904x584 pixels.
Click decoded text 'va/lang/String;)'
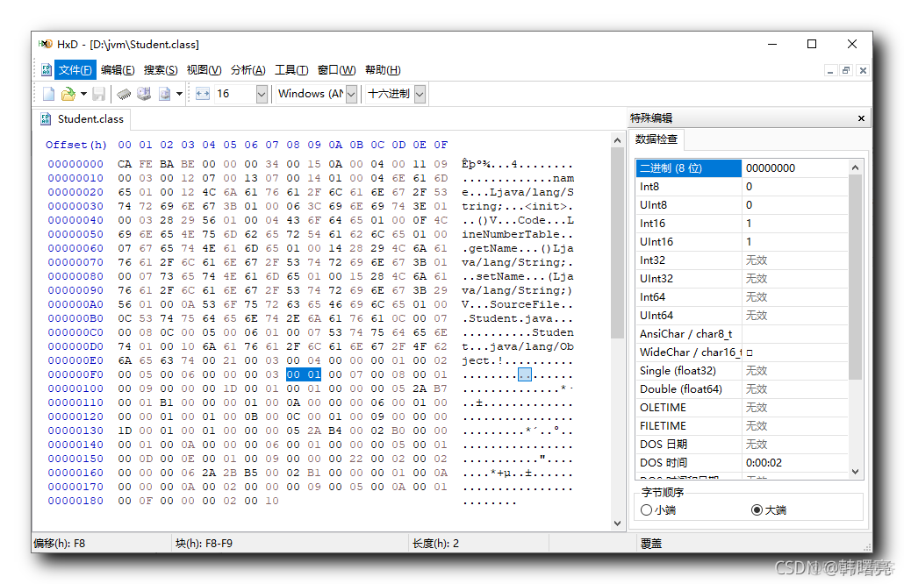click(x=517, y=290)
